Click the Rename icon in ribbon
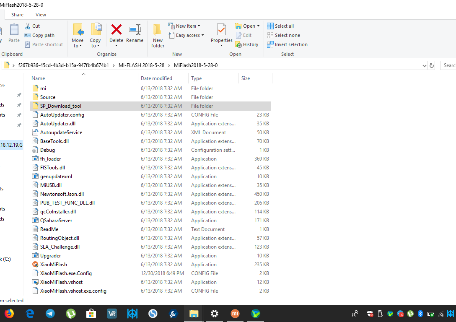Viewport: 456px width, 322px height. click(x=135, y=30)
